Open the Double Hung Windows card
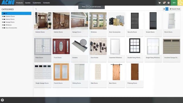183x103 pixels. click(x=135, y=50)
